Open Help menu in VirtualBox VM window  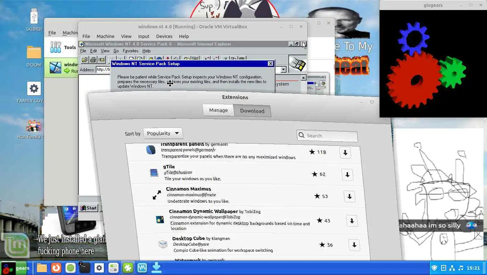point(184,36)
